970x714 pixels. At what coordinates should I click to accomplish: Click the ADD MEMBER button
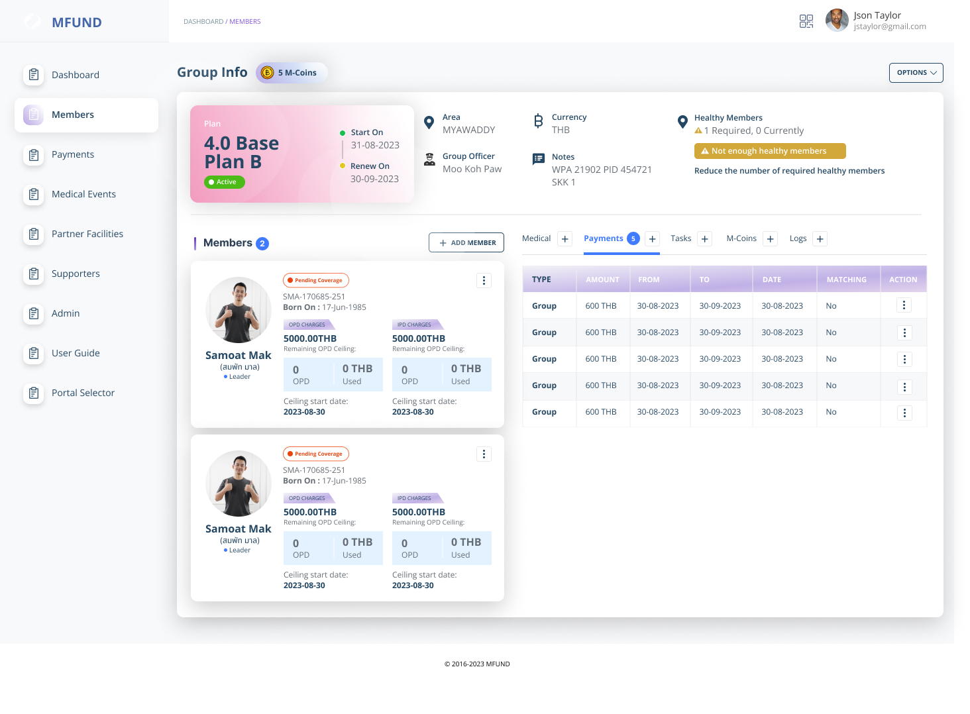[466, 242]
